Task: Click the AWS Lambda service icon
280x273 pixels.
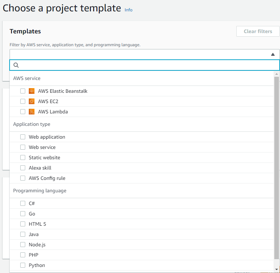Action: [x=32, y=112]
